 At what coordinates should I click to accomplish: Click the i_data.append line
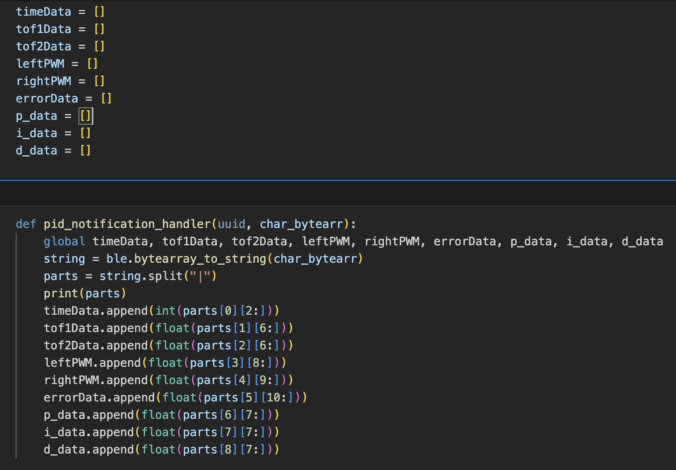[162, 432]
